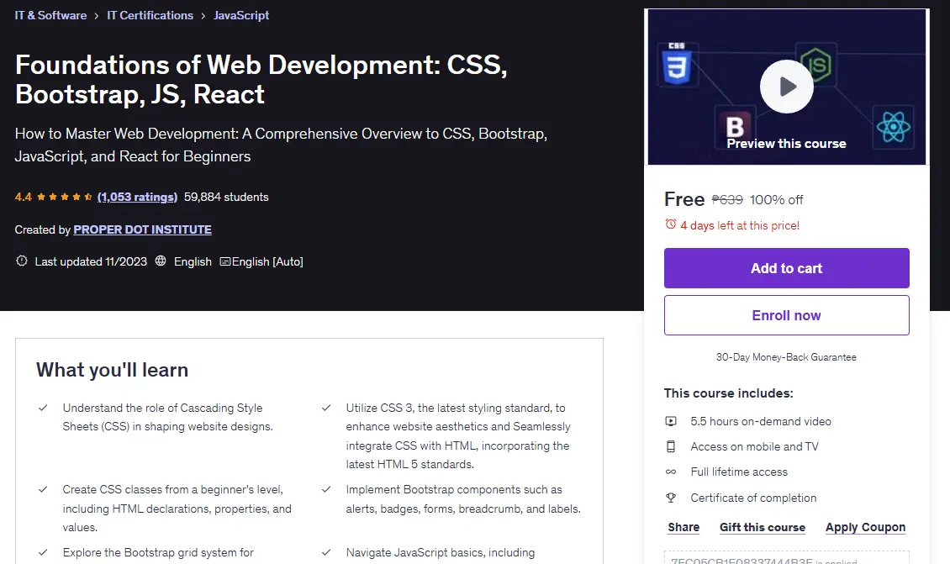
Task: Click the English [Auto] captions text
Action: [x=268, y=261]
